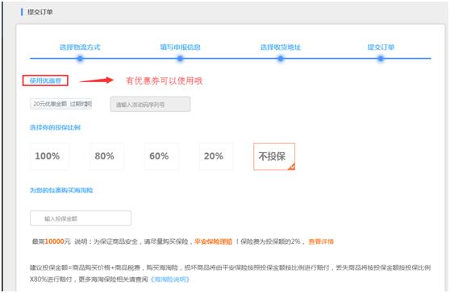Click the 为您的包裹购买海淘险 heading
Image resolution: width=450 pixels, height=293 pixels.
point(61,191)
